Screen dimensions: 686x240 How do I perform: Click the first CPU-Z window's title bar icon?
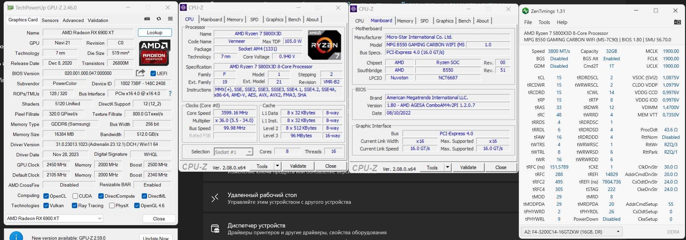pos(183,7)
